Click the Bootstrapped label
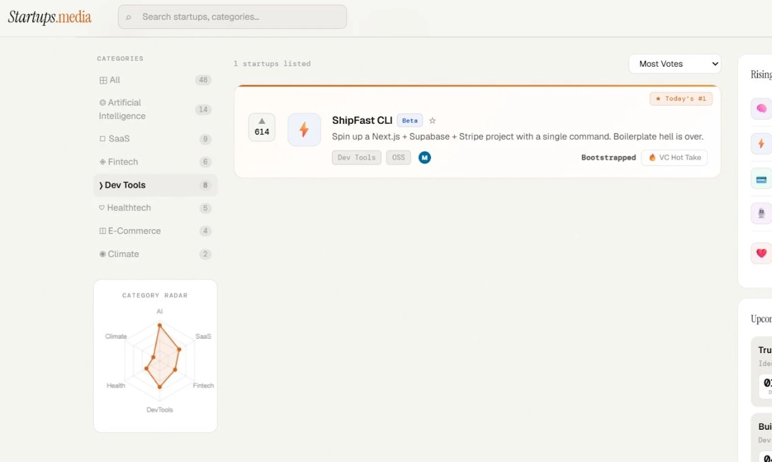 pyautogui.click(x=608, y=157)
